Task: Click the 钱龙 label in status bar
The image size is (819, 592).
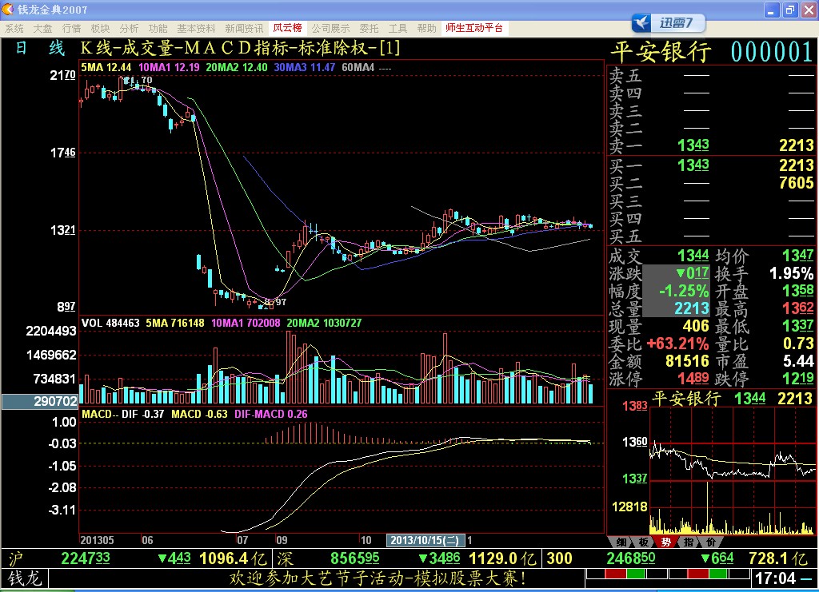Action: click(x=25, y=578)
